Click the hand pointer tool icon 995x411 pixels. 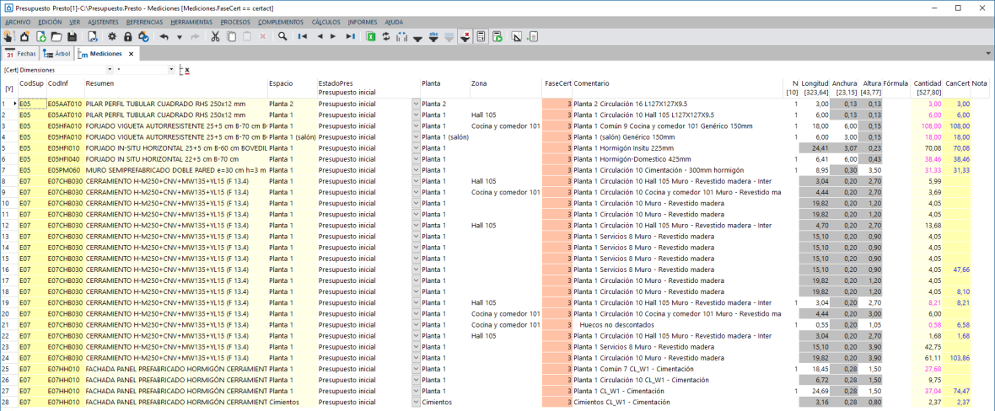[x=8, y=37]
